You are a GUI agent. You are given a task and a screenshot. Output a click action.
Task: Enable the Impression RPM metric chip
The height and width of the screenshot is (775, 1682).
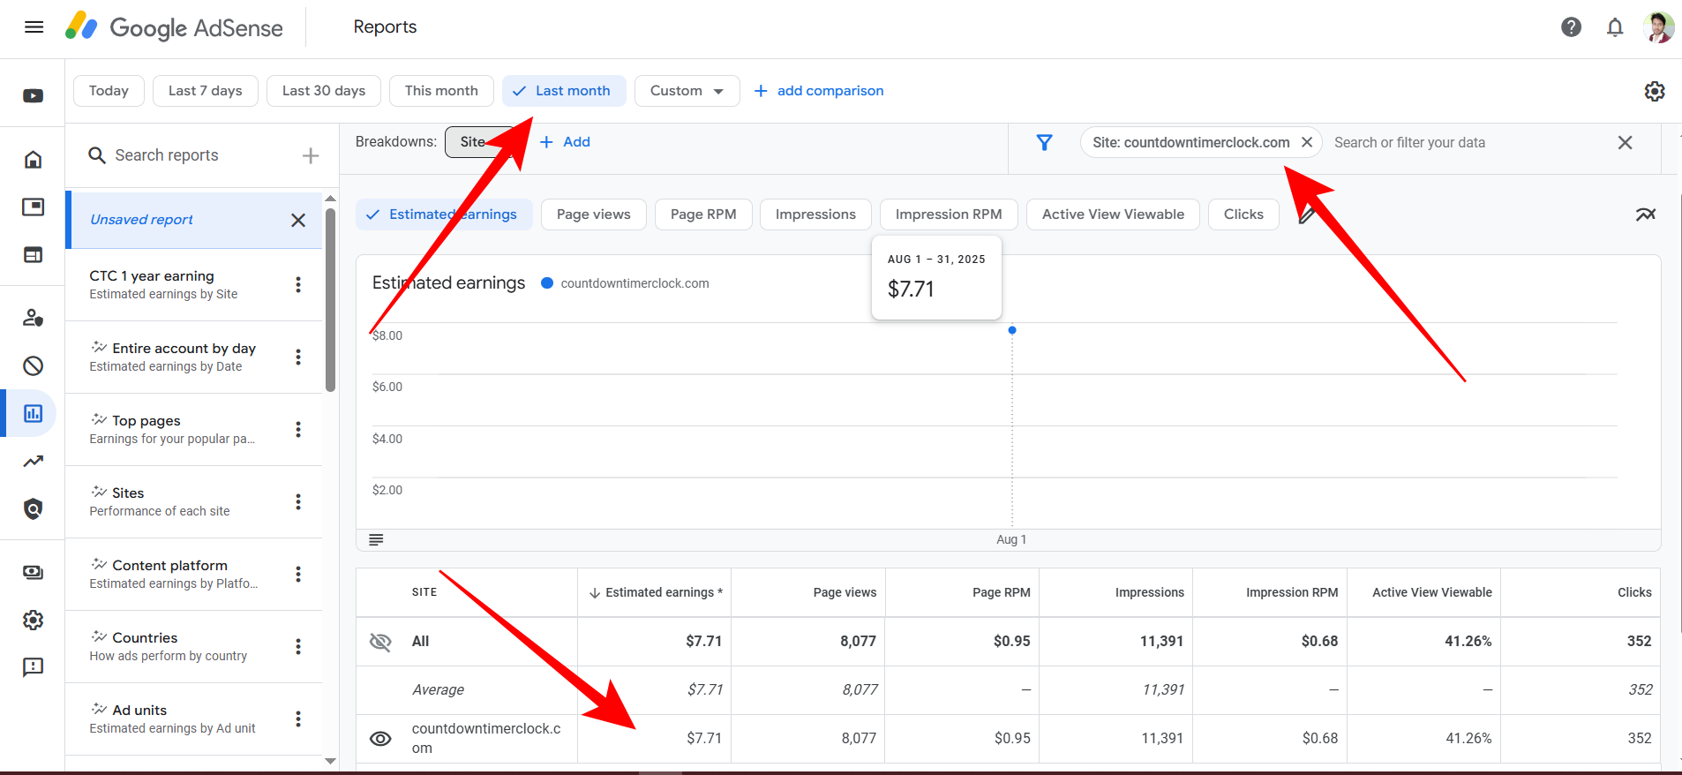[x=949, y=214]
